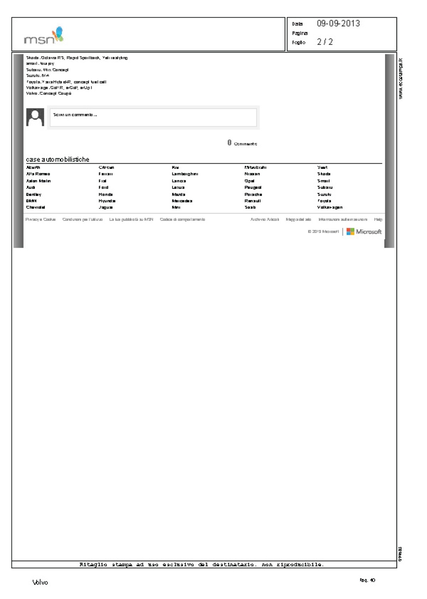This screenshot has height=599, width=427.
Task: Open the Chevrolet brand link
Action: point(36,208)
